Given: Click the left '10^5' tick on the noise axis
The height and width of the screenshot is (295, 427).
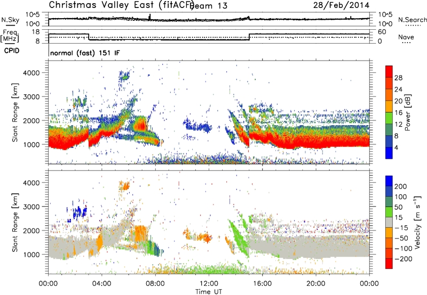Looking at the screenshot, I should point(33,14).
